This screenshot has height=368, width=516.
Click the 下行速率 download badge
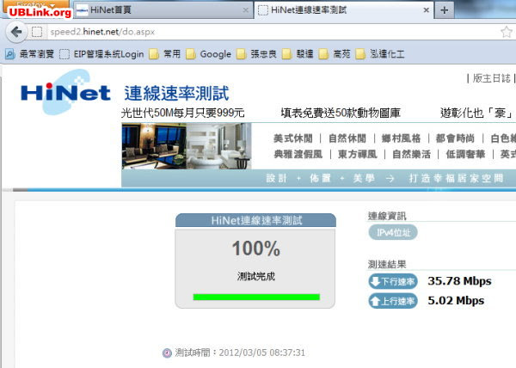[393, 281]
